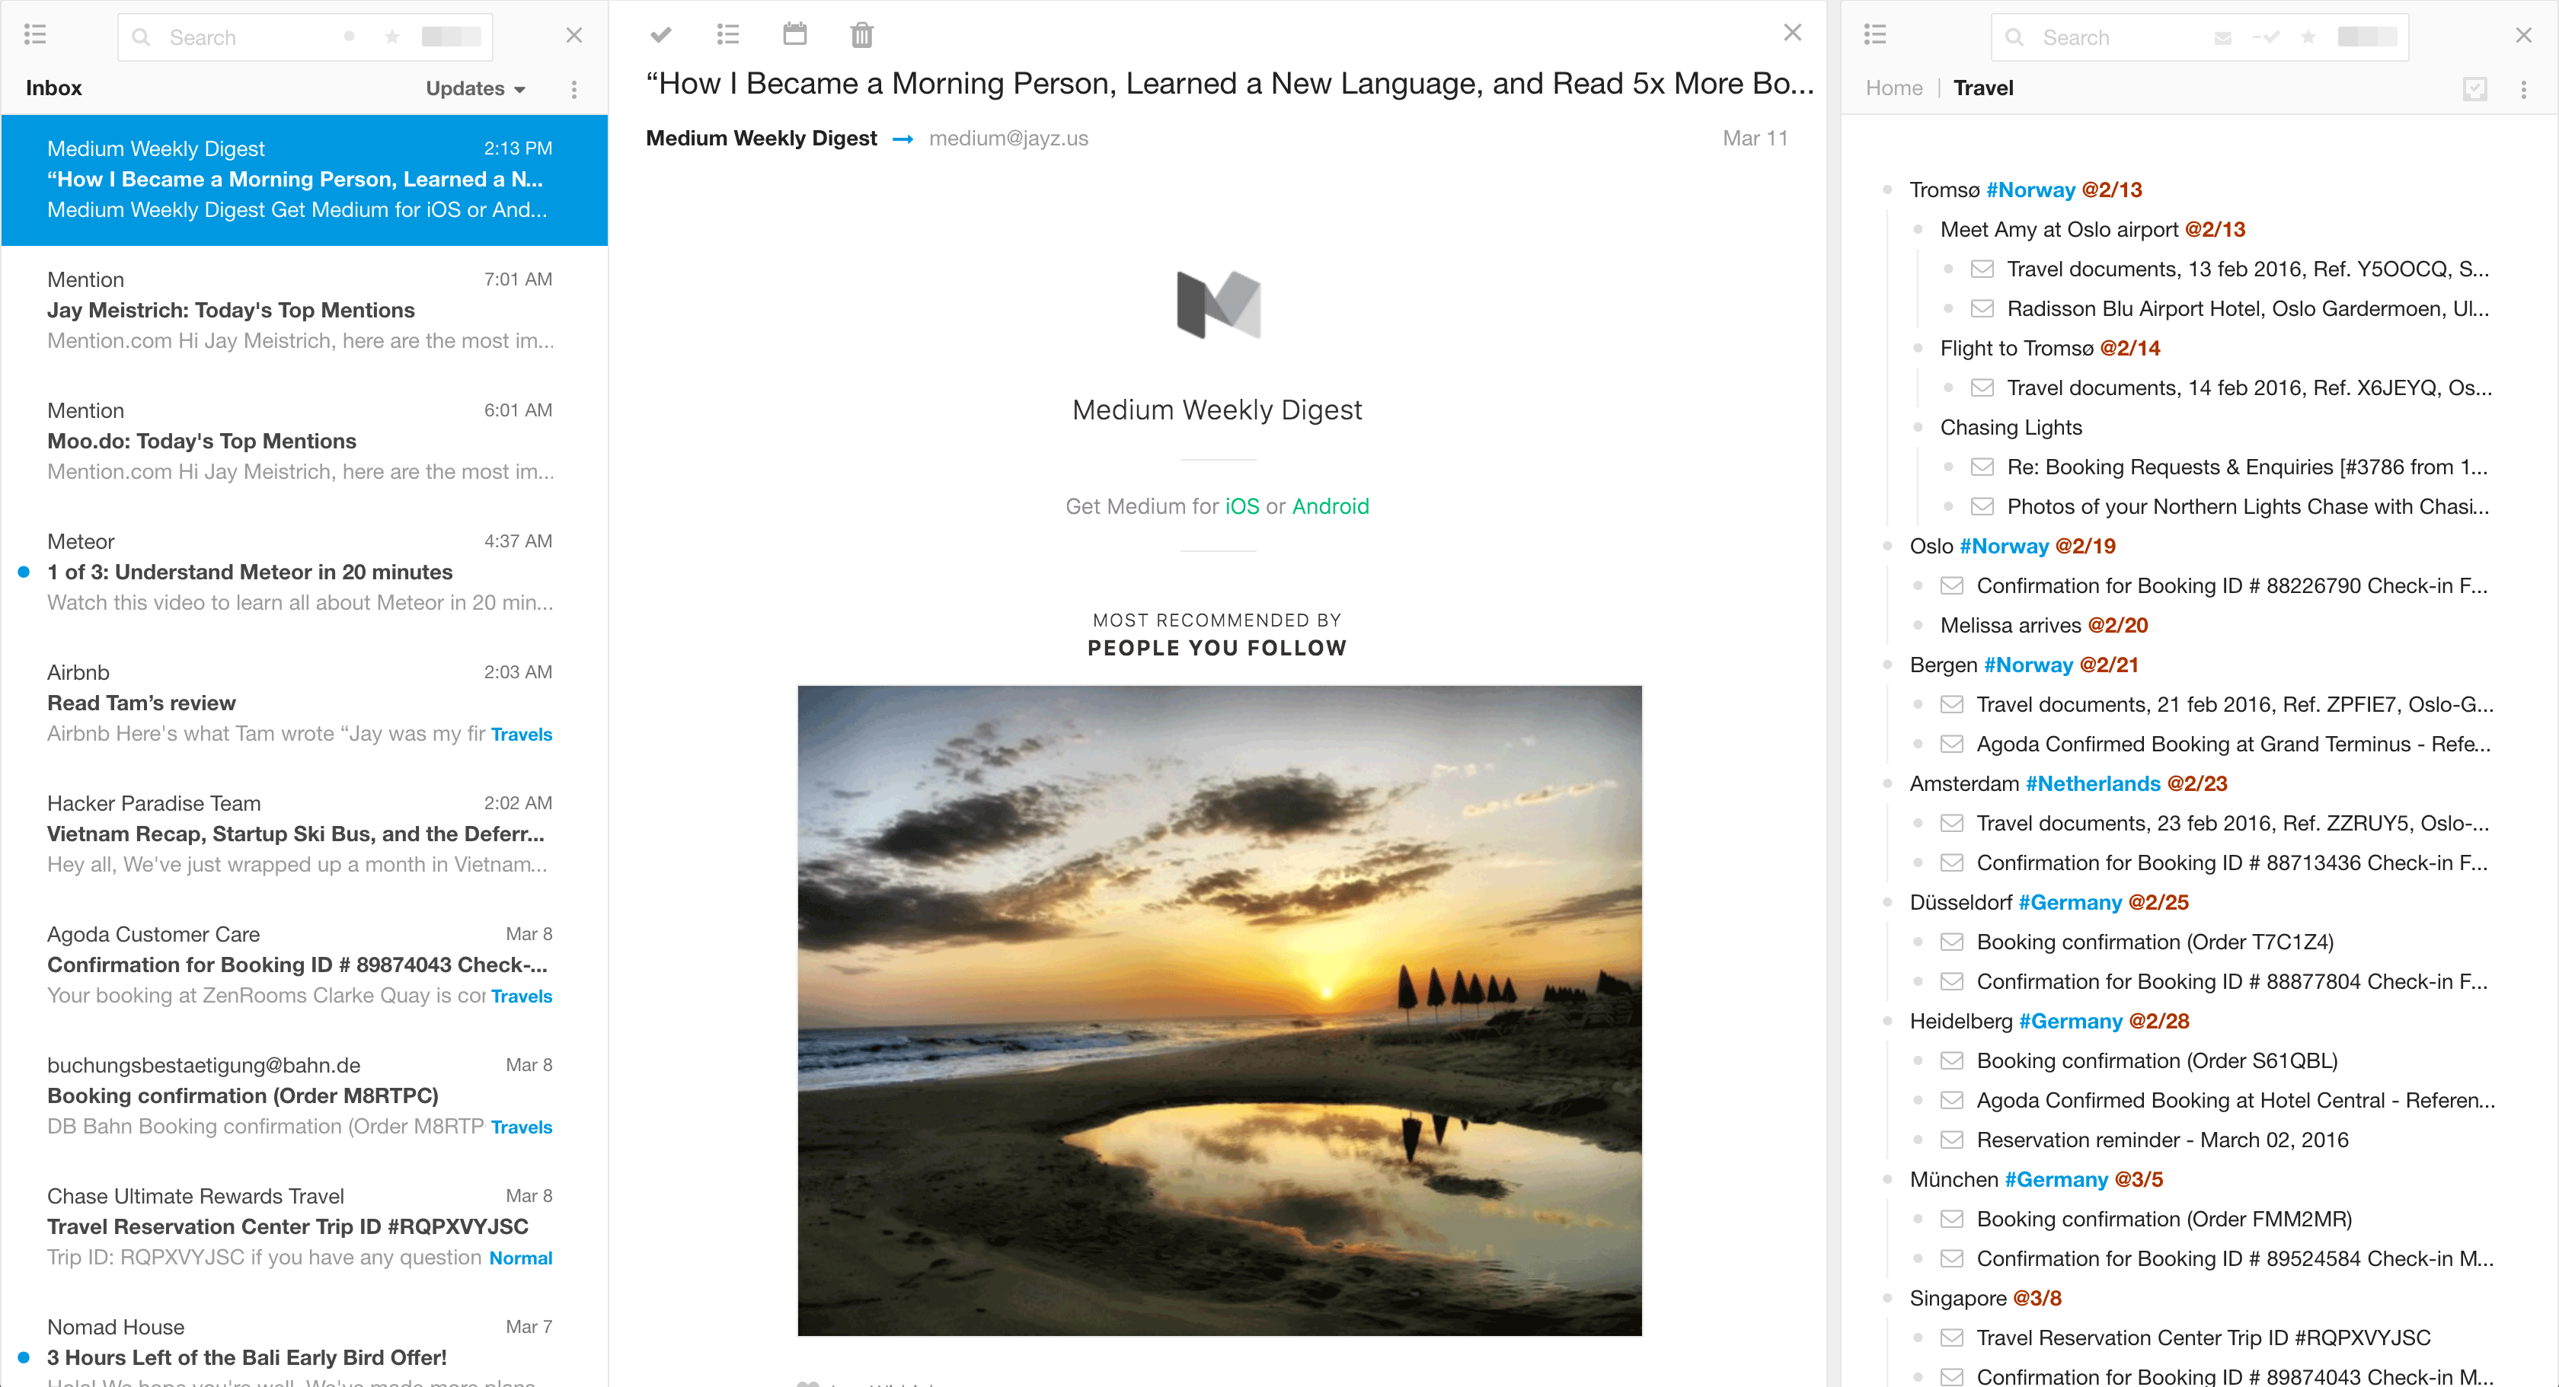The width and height of the screenshot is (2559, 1387).
Task: Click the arrow between sender and medium@jayz.us
Action: 902,139
